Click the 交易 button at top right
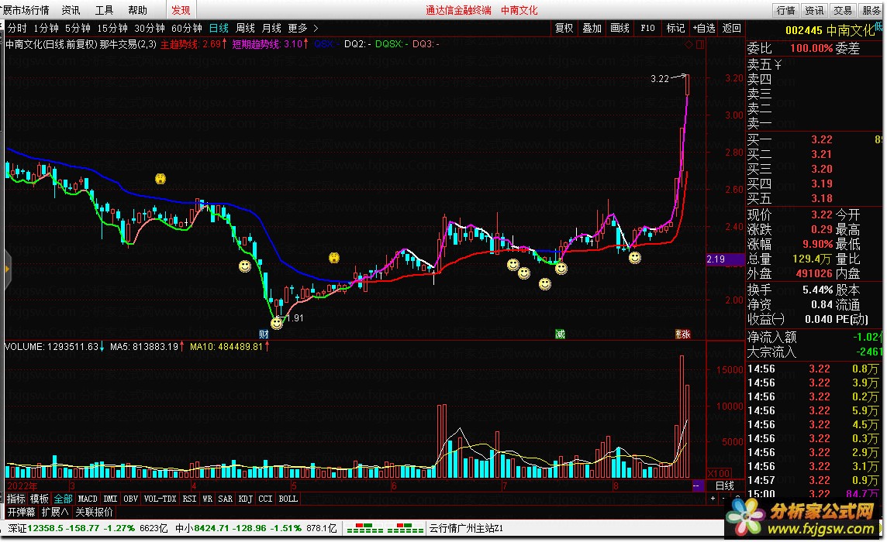The image size is (887, 542). (x=842, y=10)
